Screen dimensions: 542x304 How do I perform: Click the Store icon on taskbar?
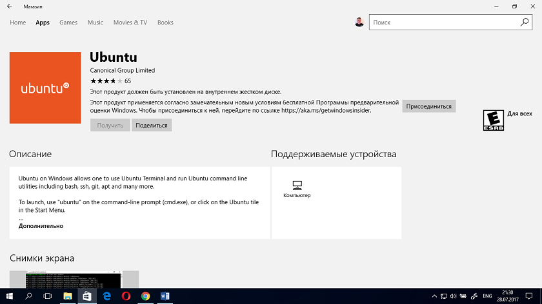(86, 296)
